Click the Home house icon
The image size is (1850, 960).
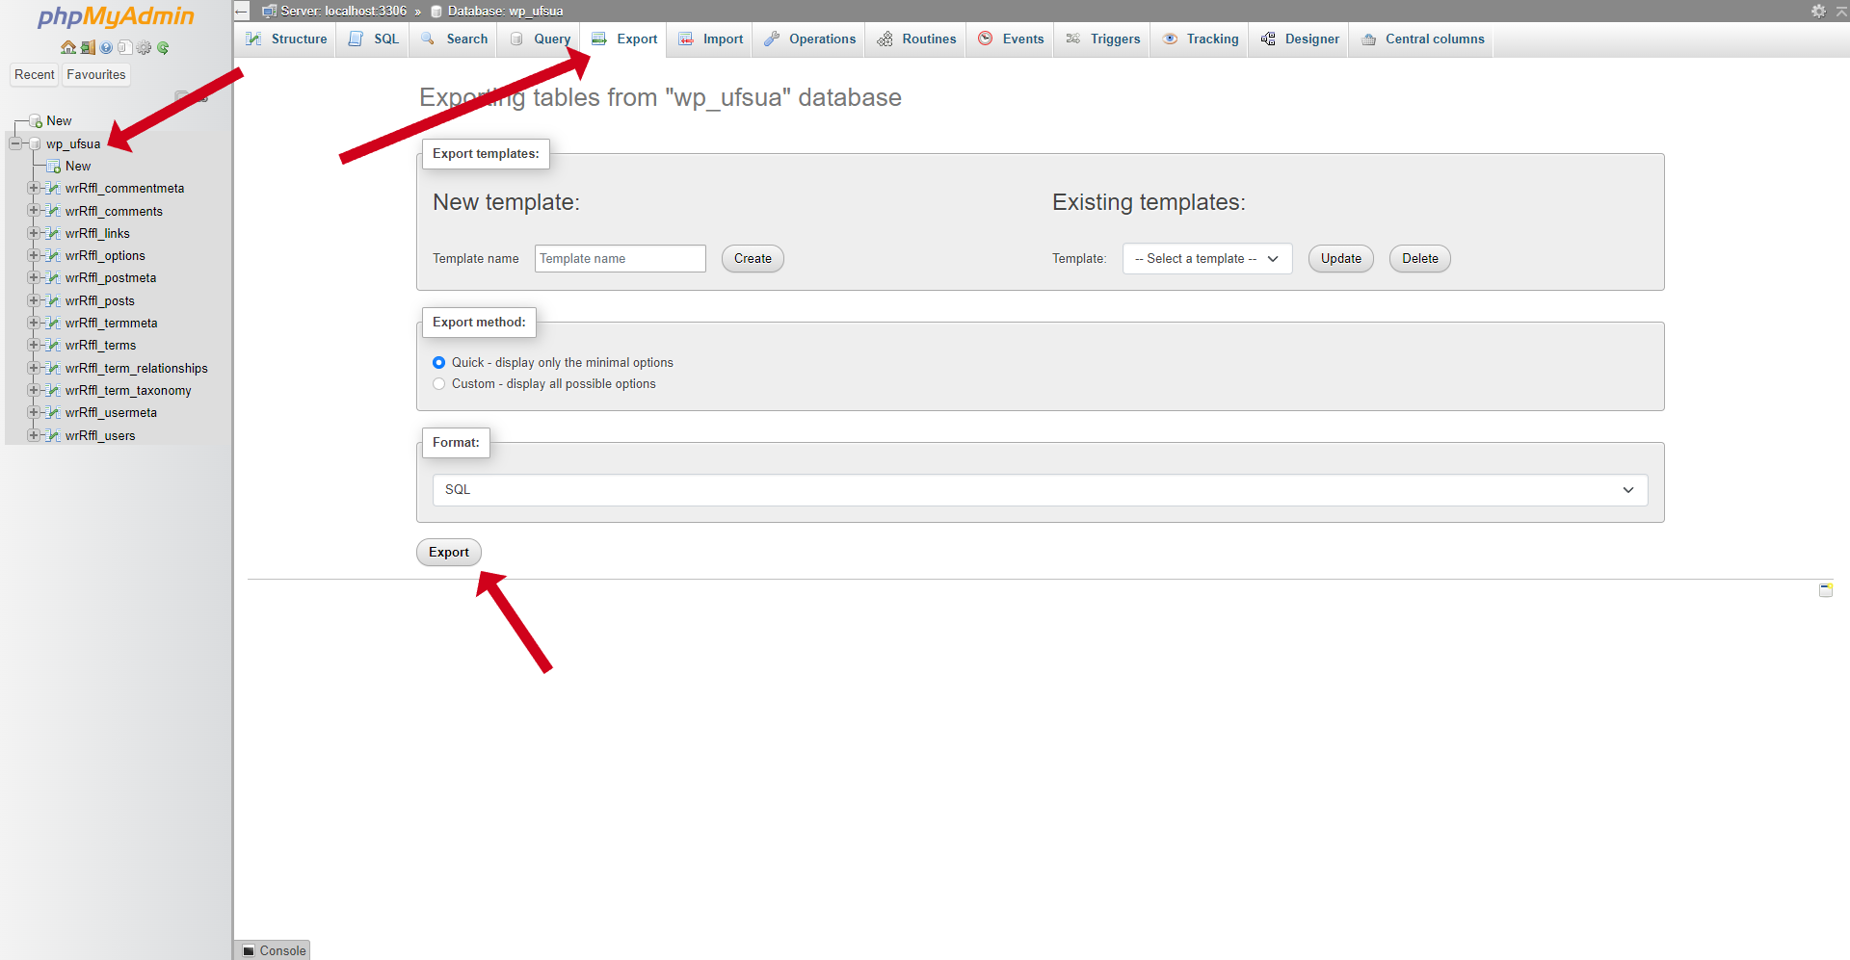[x=67, y=47]
